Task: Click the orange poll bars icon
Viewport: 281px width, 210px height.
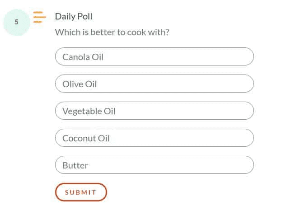Action: [x=40, y=17]
